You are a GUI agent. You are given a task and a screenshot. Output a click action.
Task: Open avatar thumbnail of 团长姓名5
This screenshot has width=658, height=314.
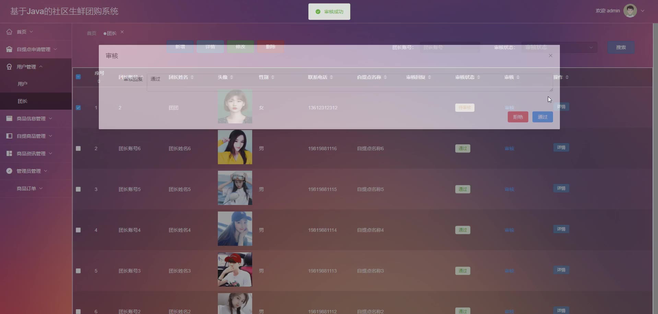pos(235,188)
